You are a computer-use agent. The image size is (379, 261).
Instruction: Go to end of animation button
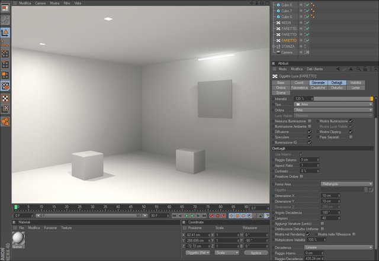click(x=204, y=215)
